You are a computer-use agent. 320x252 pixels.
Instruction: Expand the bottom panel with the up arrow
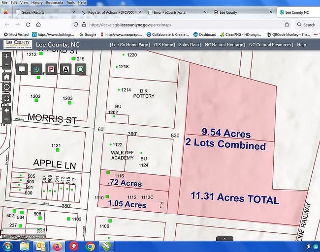[218, 238]
